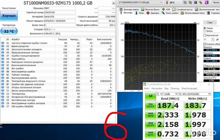Toggle the Короткий шаг checkbox
This screenshot has width=220, height=140.
(x=204, y=35)
